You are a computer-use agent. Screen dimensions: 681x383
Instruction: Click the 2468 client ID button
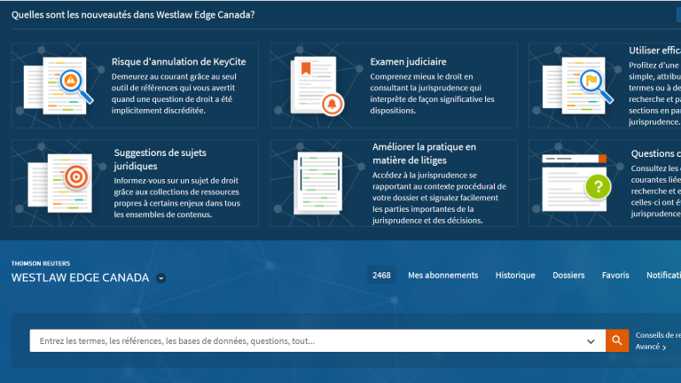coord(381,276)
